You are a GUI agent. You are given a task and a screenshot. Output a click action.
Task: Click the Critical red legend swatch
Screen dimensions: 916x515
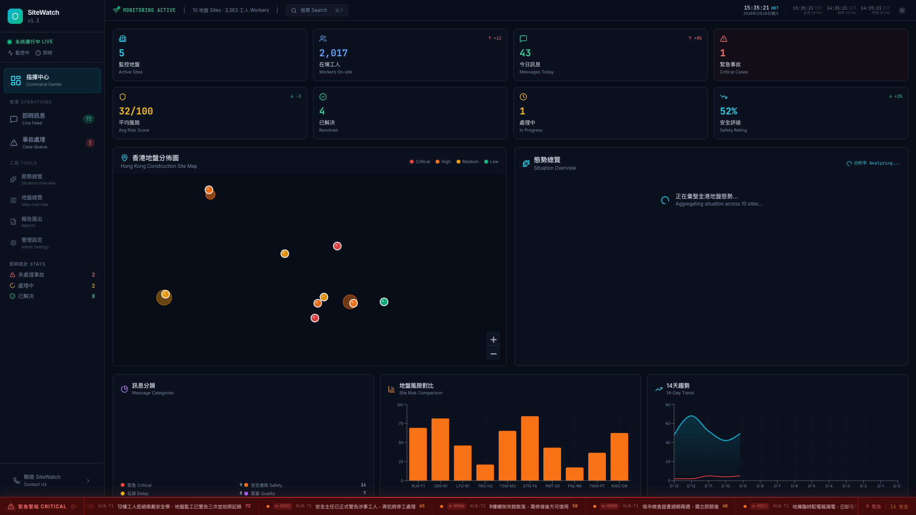411,162
